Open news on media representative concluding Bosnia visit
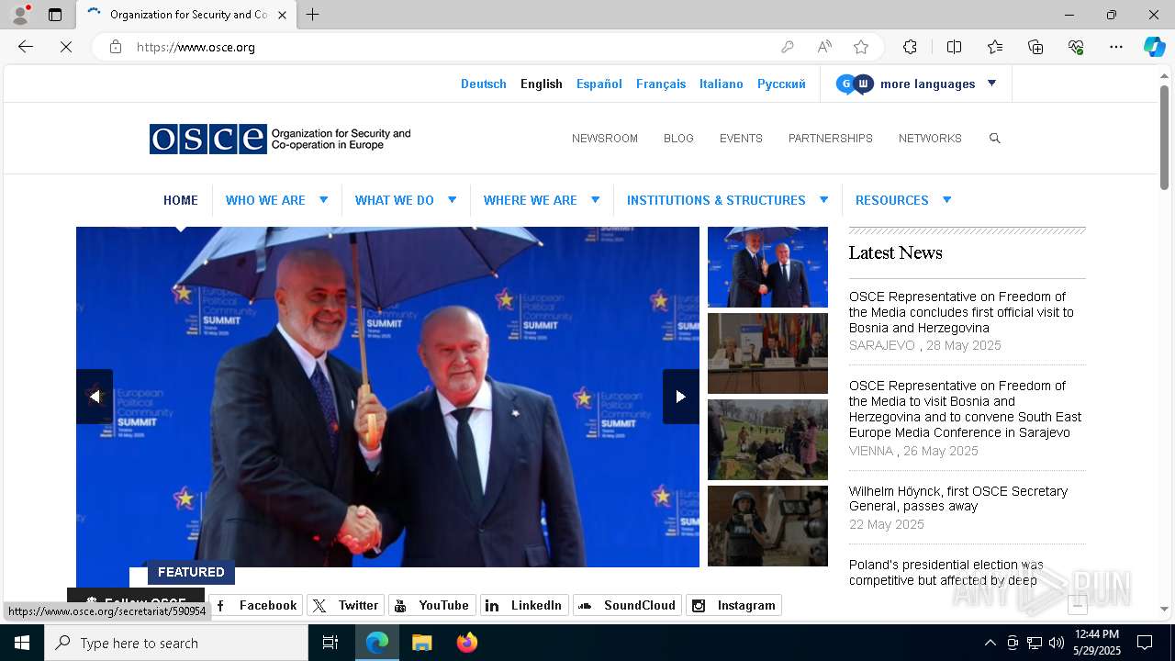 point(961,312)
